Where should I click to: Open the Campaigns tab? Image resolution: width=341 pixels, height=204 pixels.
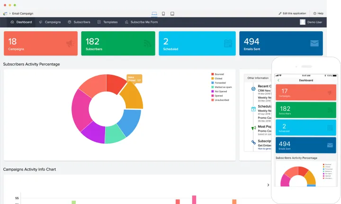tap(50, 22)
